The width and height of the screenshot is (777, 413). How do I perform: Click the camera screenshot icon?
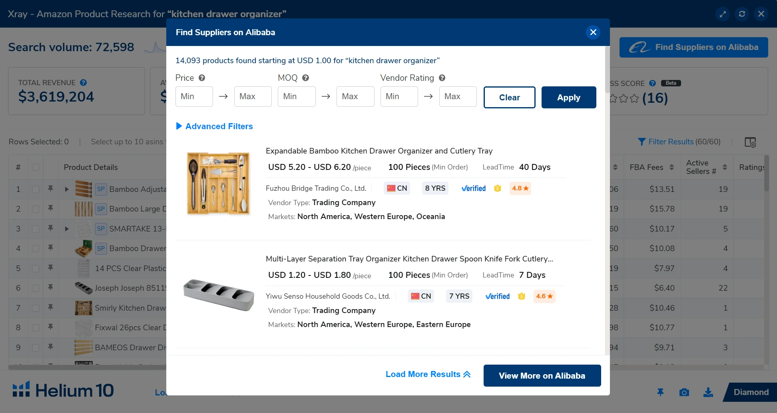(x=684, y=392)
